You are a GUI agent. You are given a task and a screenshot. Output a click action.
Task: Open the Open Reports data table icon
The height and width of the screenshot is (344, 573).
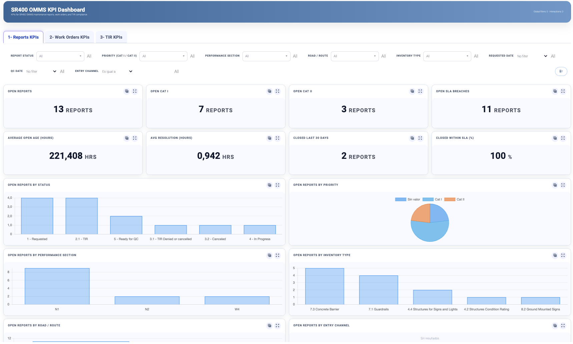(127, 91)
